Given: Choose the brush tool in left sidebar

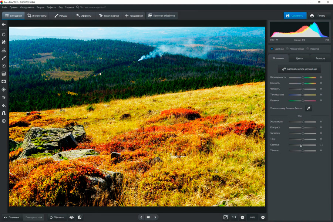Looking at the screenshot, I should point(4,58).
